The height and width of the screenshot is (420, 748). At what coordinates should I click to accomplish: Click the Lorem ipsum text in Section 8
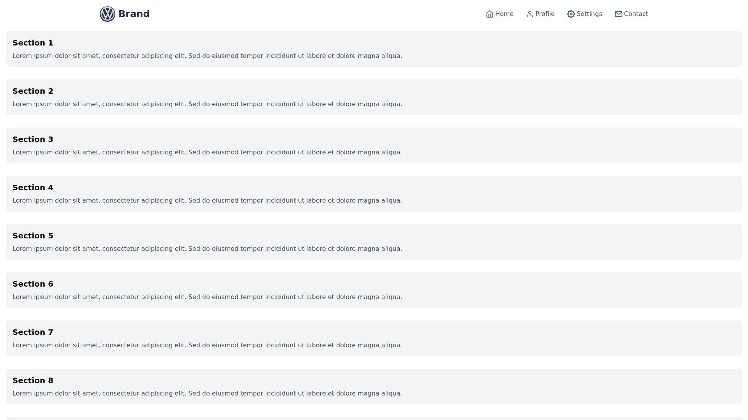(x=207, y=394)
